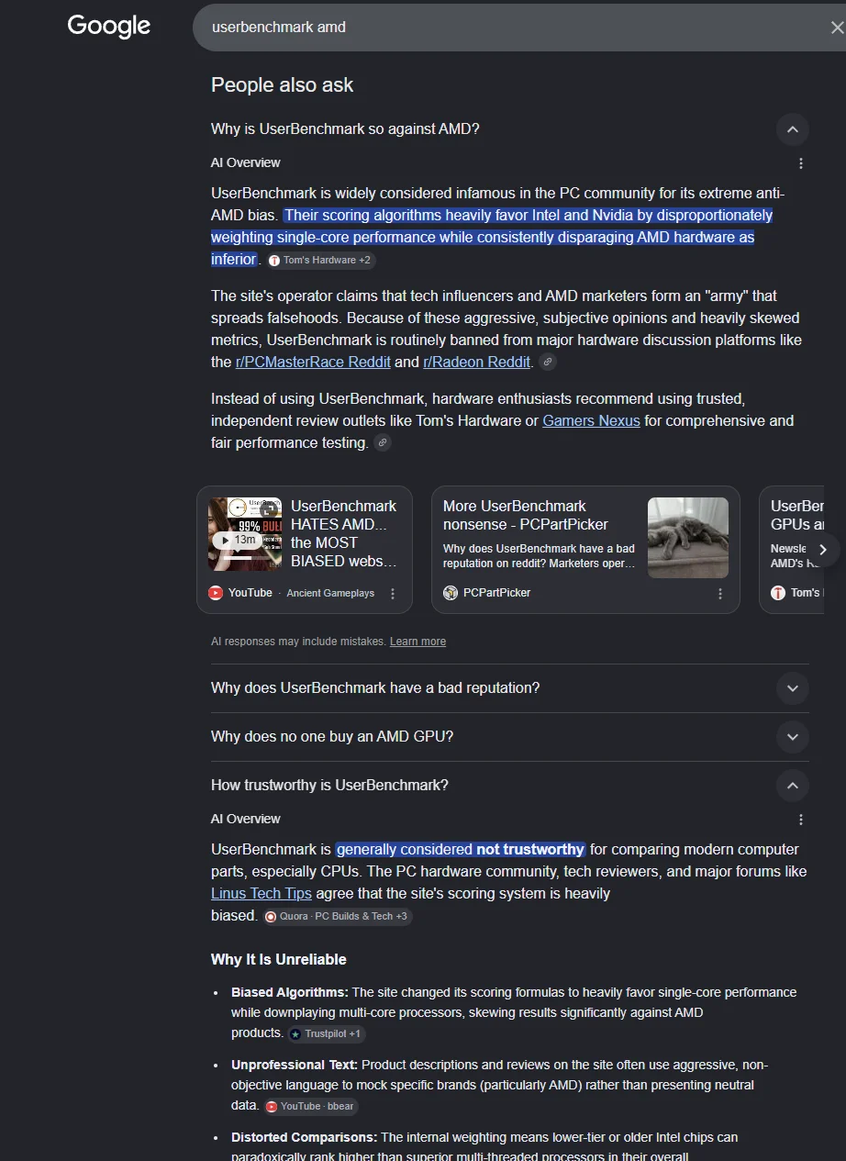
Task: Open the Linus Tech Tips link
Action: point(262,893)
